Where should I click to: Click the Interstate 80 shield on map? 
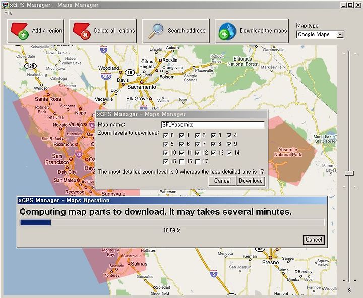click(79, 154)
